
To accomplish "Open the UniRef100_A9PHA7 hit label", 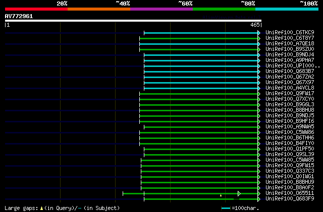I will coord(290,60).
